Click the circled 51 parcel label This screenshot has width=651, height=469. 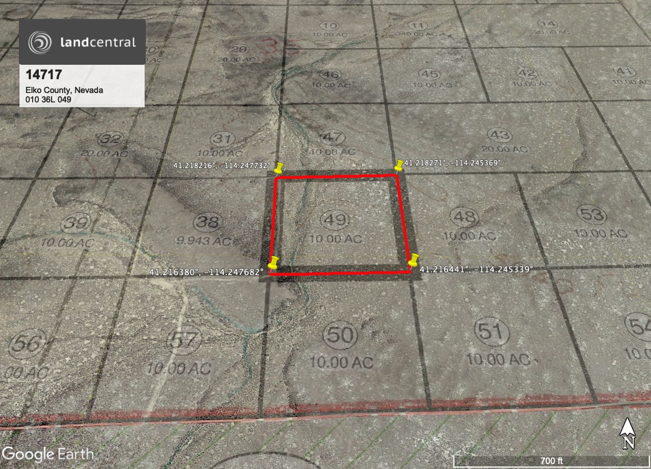[491, 332]
